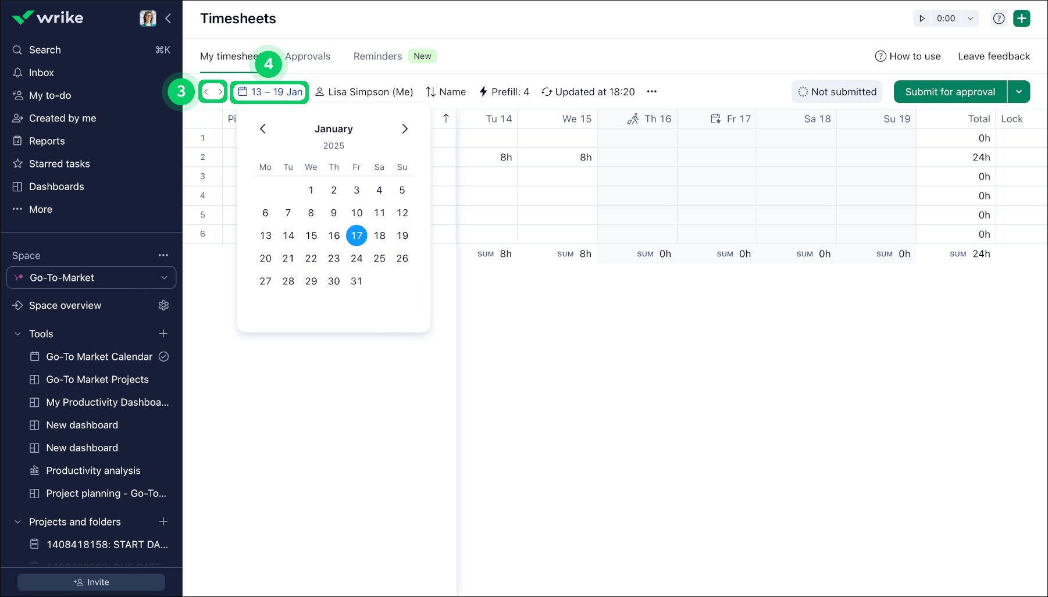This screenshot has height=597, width=1048.
Task: Collapse the sidebar with the arrow icon
Action: tap(168, 19)
